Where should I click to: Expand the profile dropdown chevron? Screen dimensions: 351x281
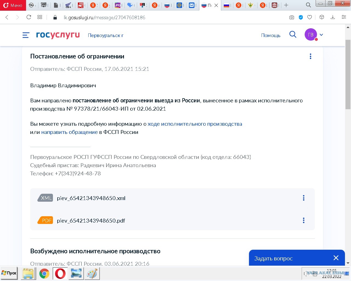coord(321,35)
